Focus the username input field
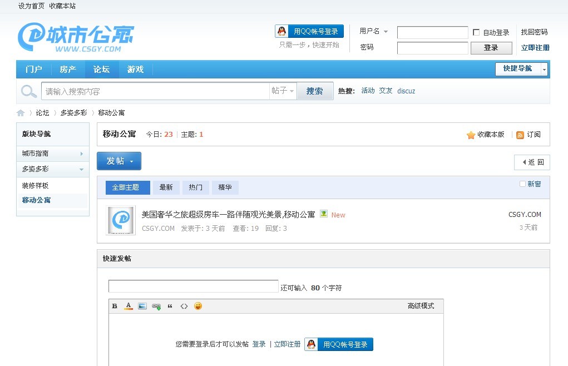This screenshot has height=366, width=568. pos(432,32)
